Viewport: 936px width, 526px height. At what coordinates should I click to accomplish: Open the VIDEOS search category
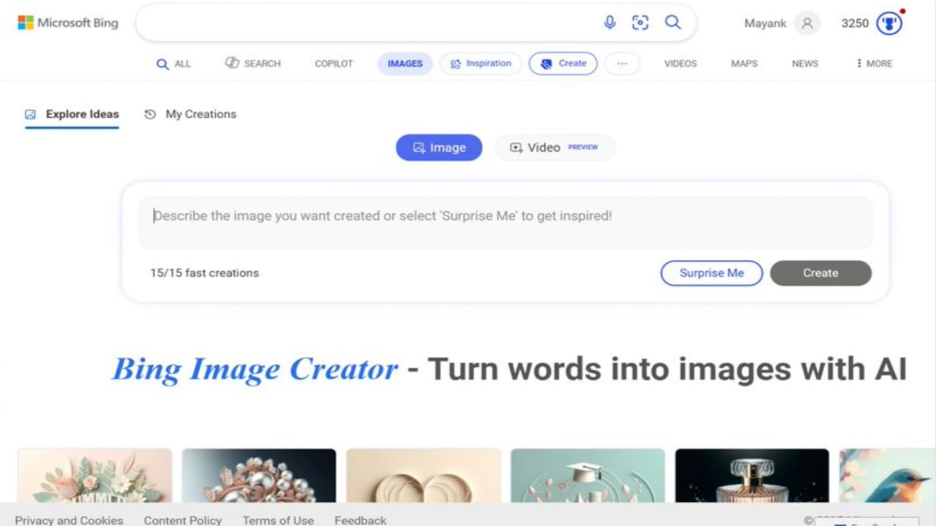click(x=680, y=64)
